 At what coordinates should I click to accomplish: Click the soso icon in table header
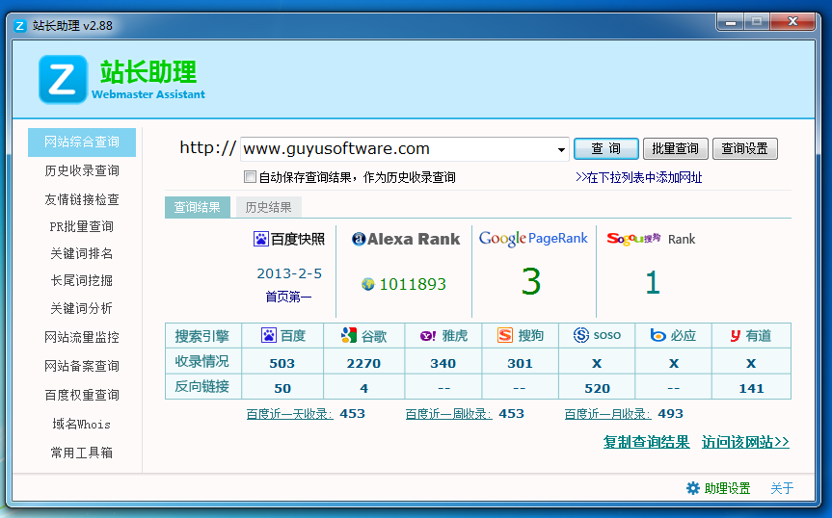[x=581, y=335]
